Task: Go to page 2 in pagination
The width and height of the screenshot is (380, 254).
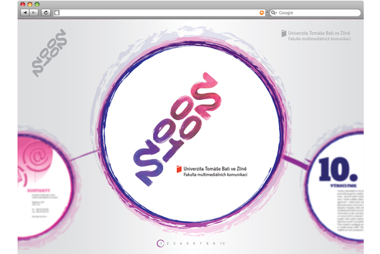Action: point(168,243)
